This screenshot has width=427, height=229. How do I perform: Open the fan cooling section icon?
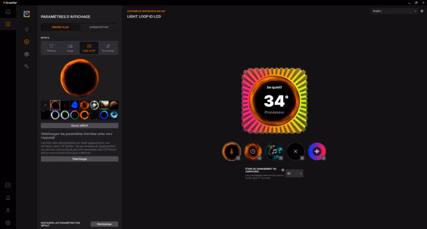(26, 54)
